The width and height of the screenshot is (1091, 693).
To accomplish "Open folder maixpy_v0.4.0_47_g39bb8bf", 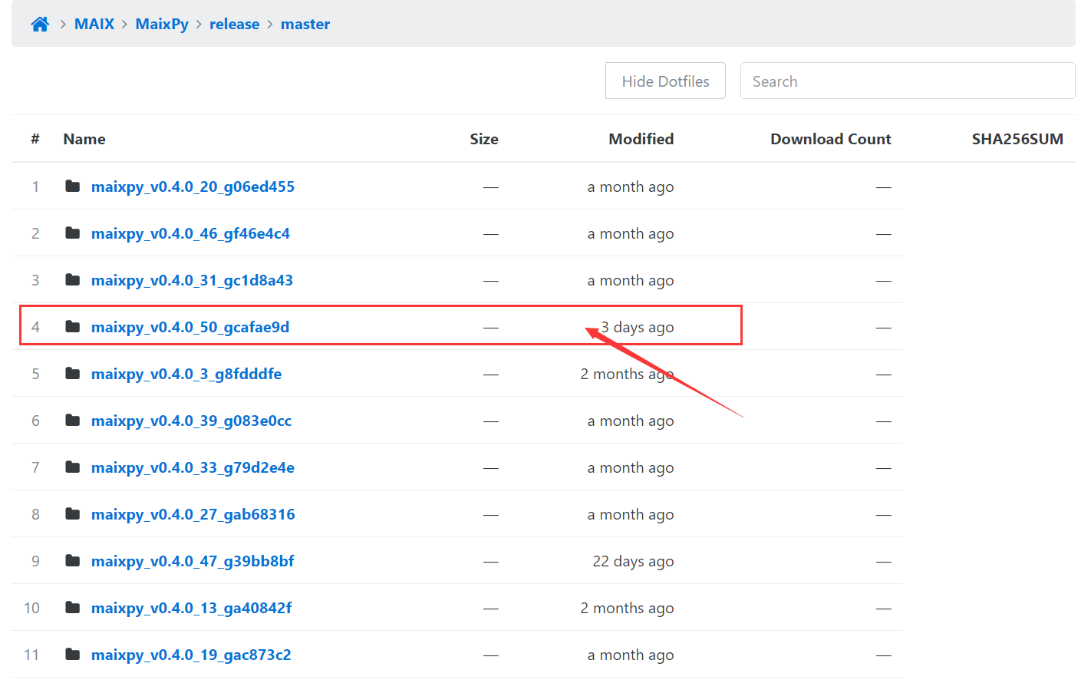I will click(x=193, y=561).
